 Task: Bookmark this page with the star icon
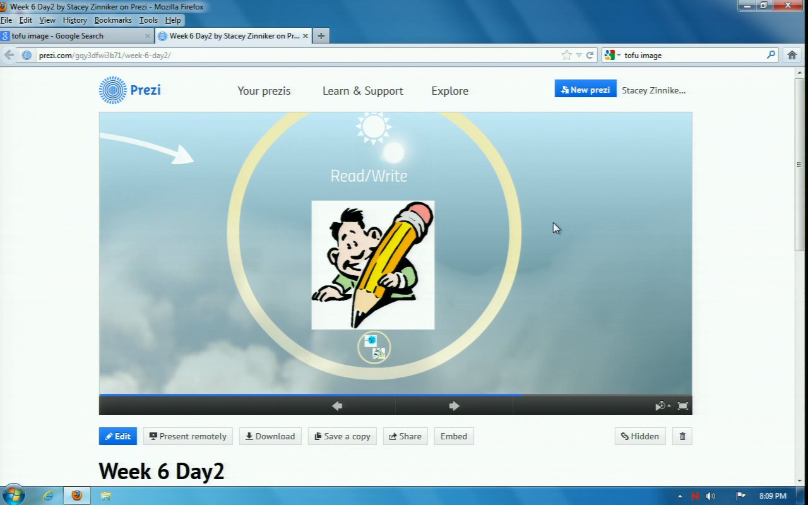pyautogui.click(x=566, y=55)
